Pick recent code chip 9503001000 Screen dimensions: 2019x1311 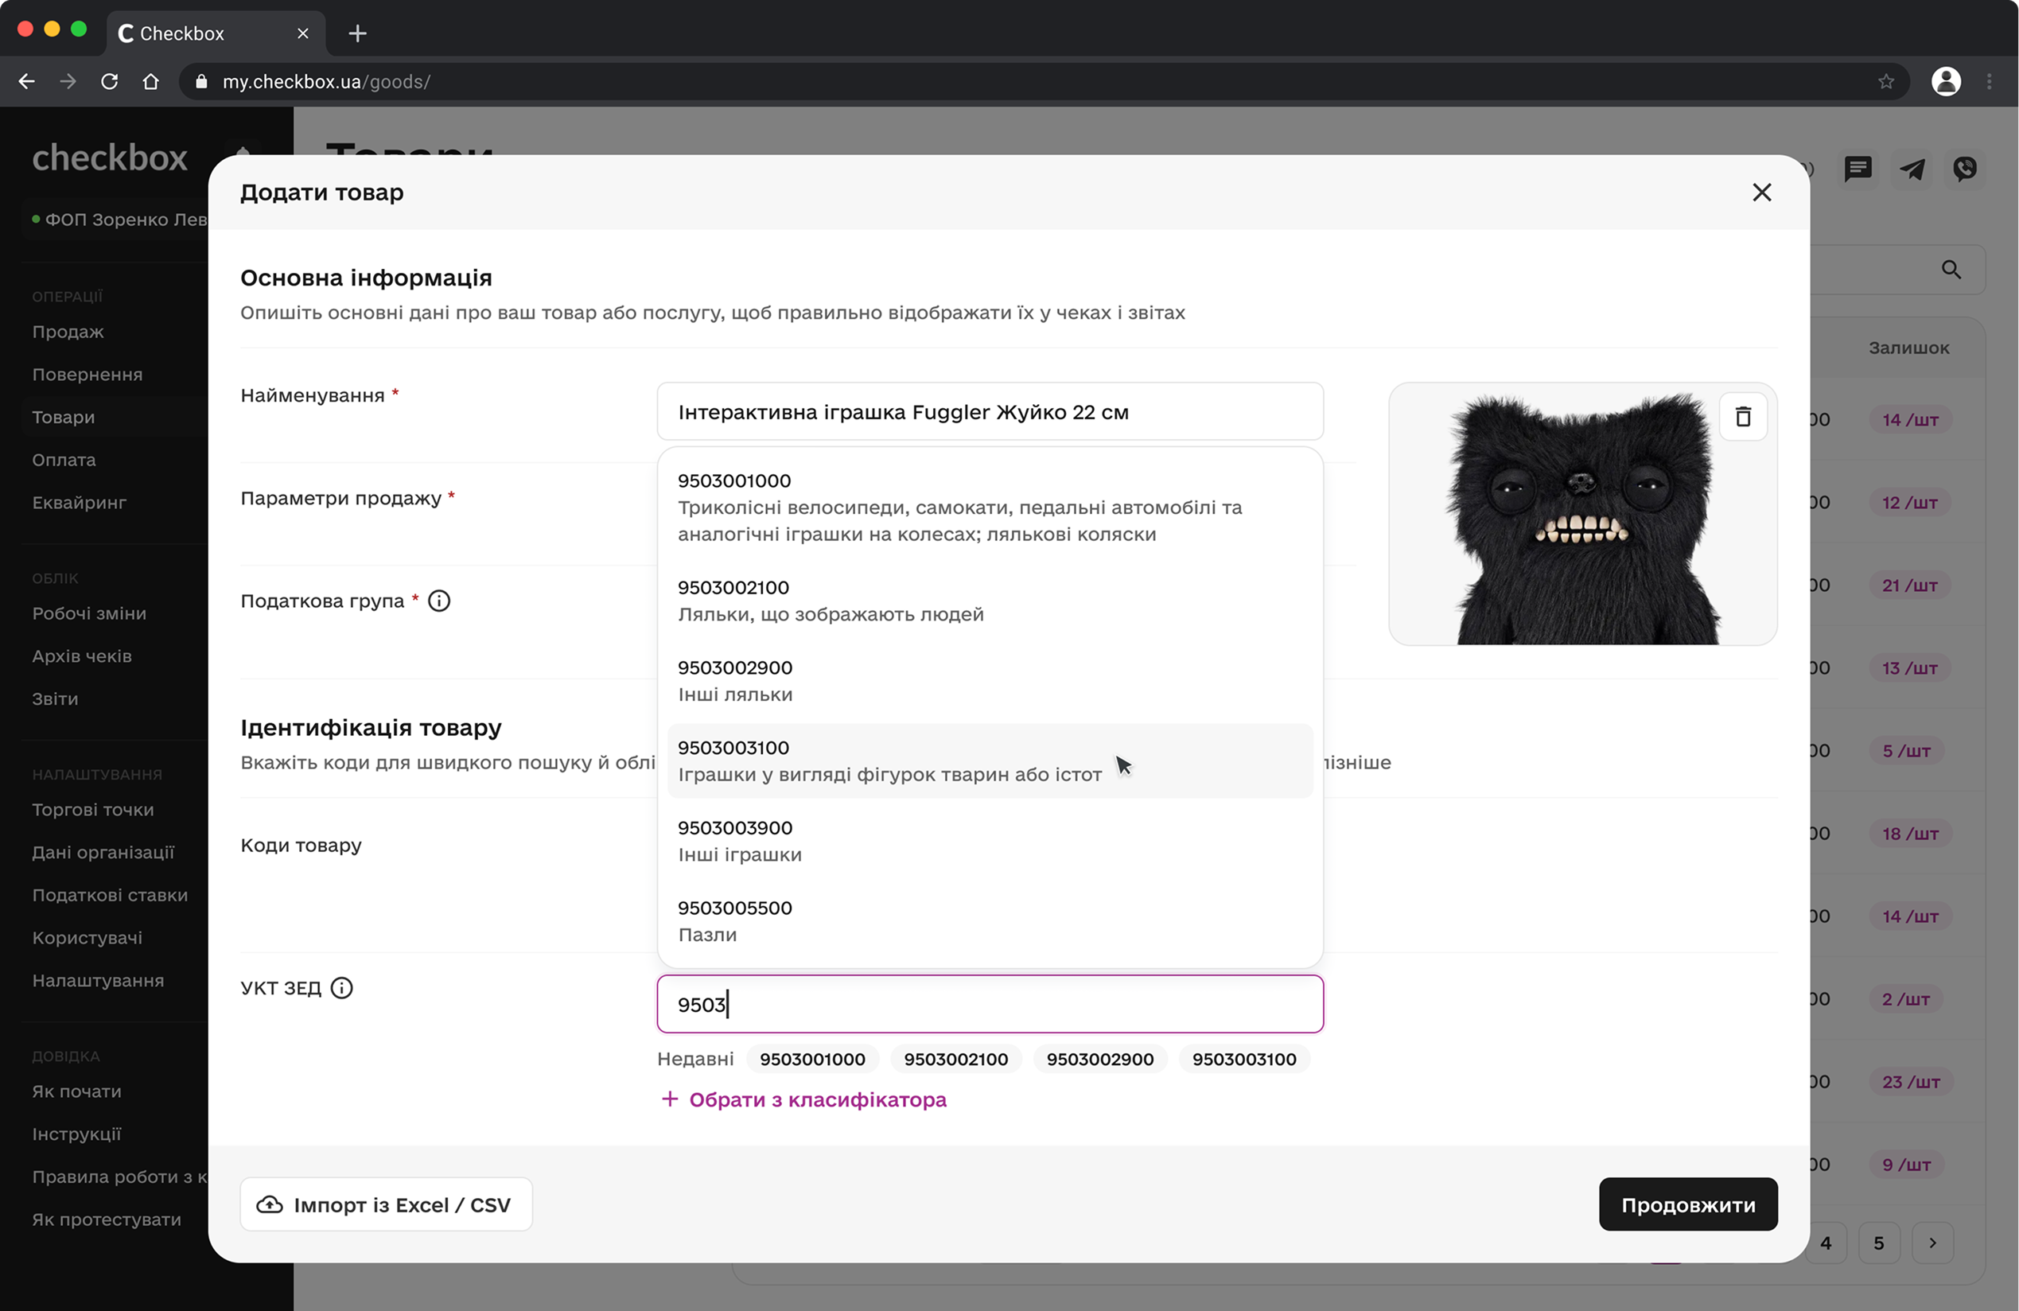click(x=812, y=1059)
